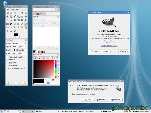Screen dimensions: 151x113
Task: Select the Free Select lasso tool
Action: [x=15, y=13]
